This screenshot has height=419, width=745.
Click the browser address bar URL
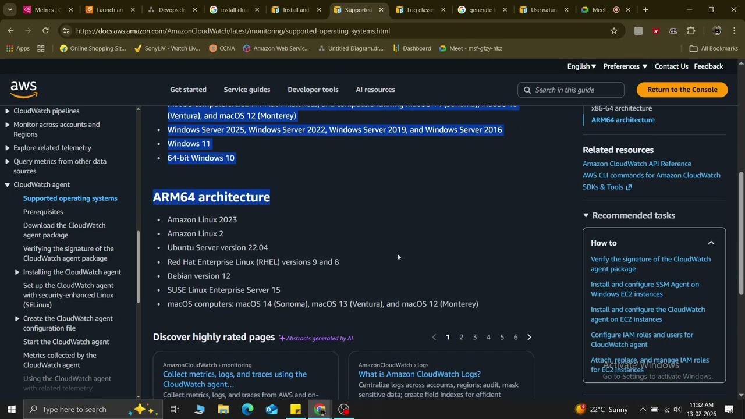pos(233,31)
